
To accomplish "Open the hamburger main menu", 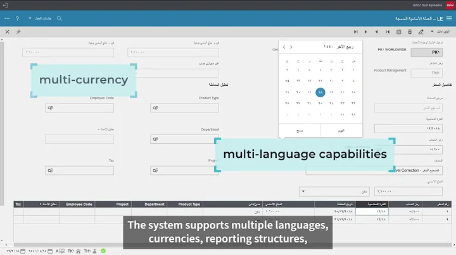I will point(449,18).
